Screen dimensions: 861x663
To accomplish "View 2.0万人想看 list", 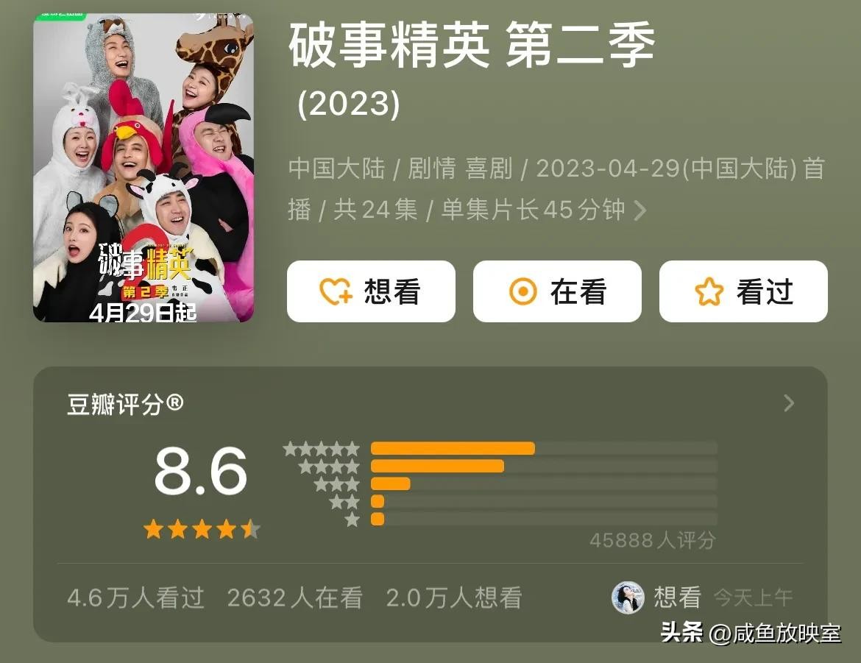I will click(x=454, y=598).
